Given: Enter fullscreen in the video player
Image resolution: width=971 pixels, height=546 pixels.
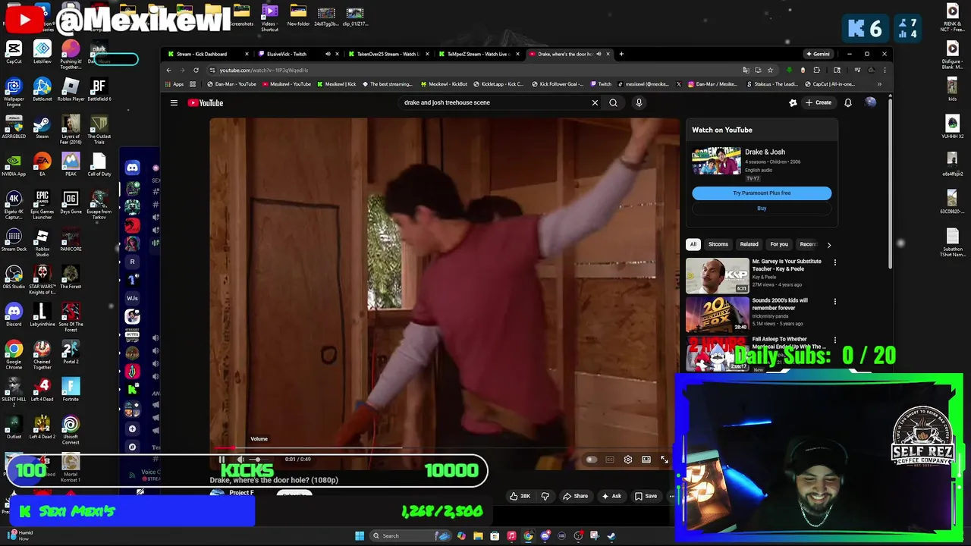Looking at the screenshot, I should coord(665,460).
